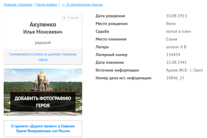Viewport: 207px width, 138px height.
Task: Select fate value попал в плен
Action: (179, 31)
